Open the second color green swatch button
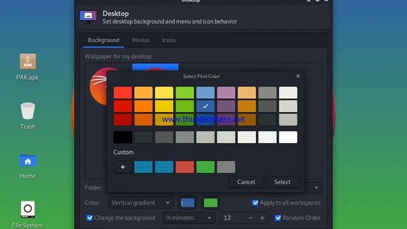This screenshot has width=407, height=229. [210, 202]
